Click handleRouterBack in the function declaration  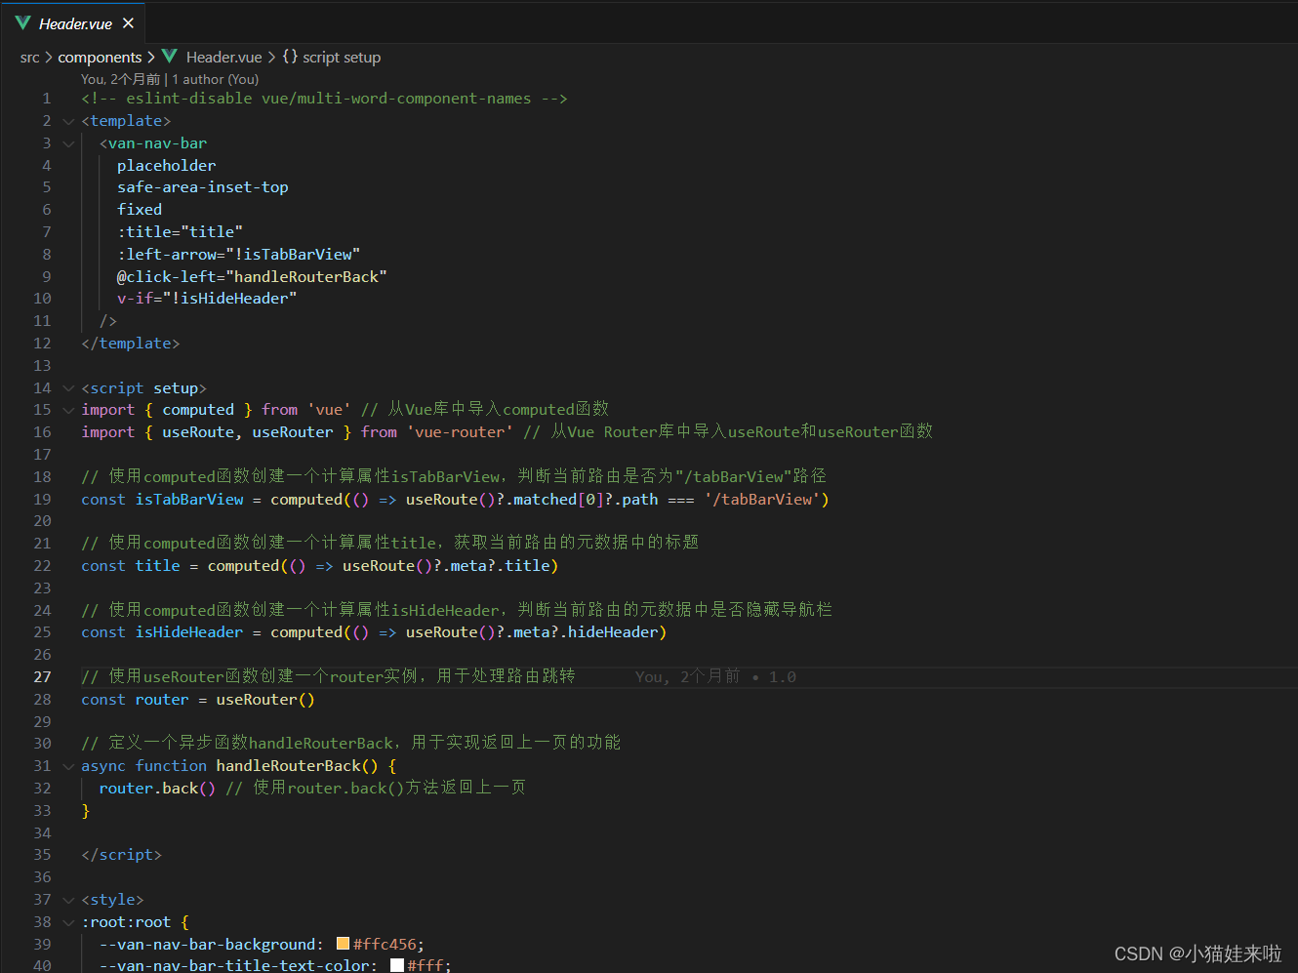pyautogui.click(x=289, y=766)
